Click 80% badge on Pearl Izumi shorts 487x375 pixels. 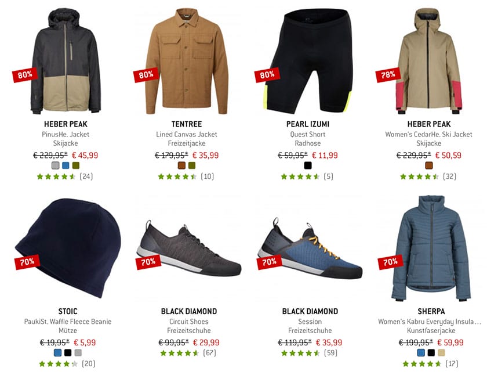pyautogui.click(x=267, y=75)
